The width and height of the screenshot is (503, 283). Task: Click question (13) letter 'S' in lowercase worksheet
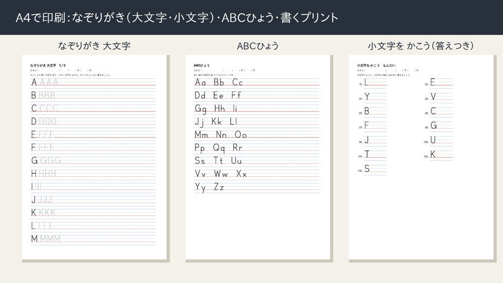click(367, 169)
